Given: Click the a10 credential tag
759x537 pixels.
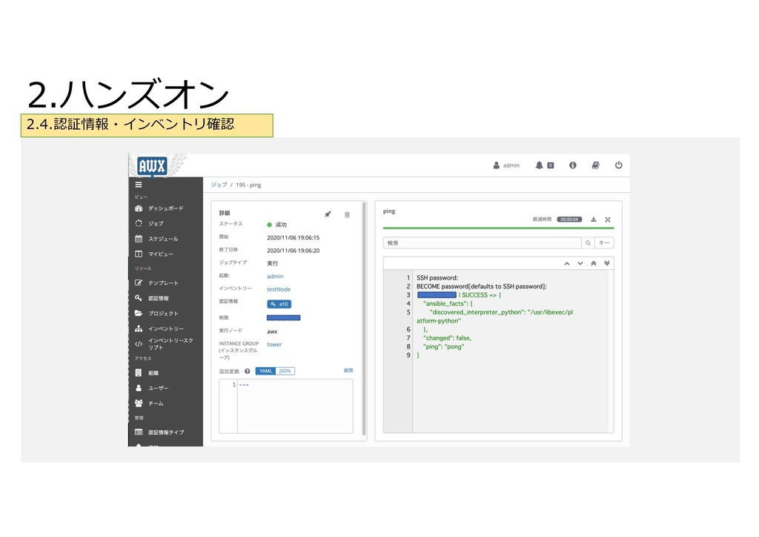Looking at the screenshot, I should [x=279, y=304].
